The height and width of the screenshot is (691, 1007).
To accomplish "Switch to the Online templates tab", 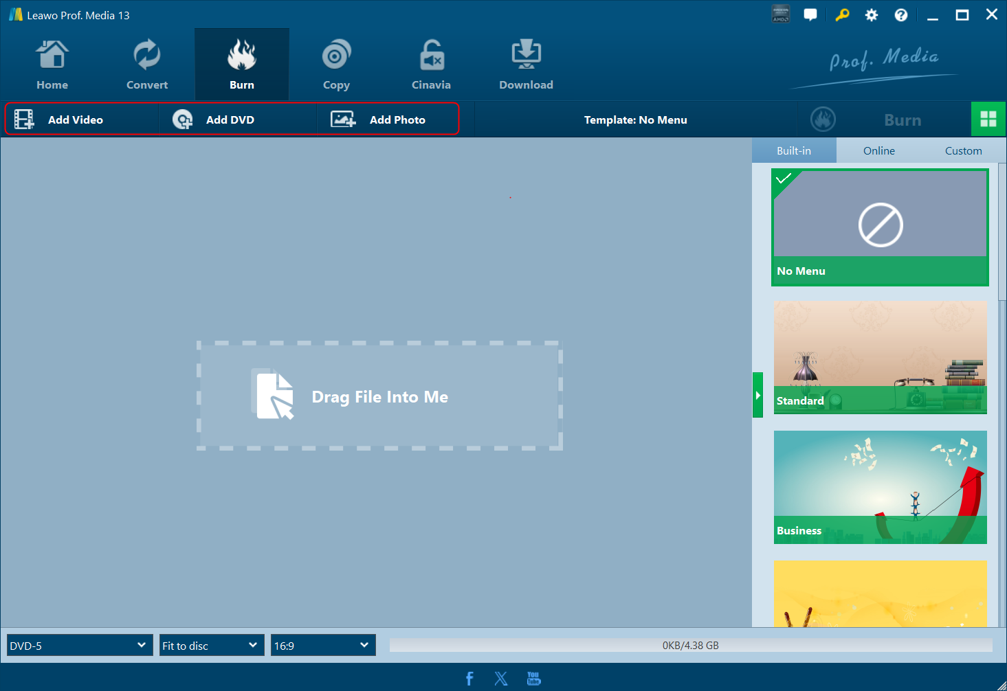I will pyautogui.click(x=878, y=150).
